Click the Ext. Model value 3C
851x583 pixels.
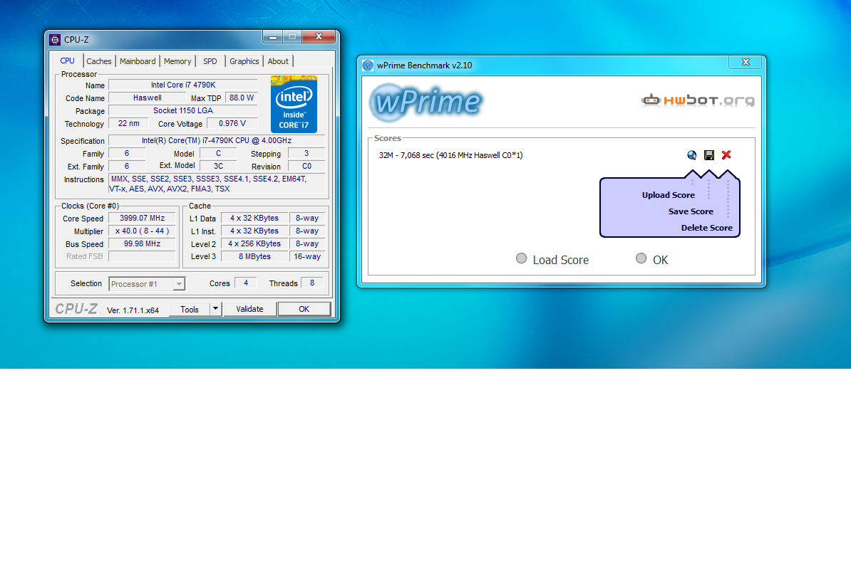pos(218,167)
